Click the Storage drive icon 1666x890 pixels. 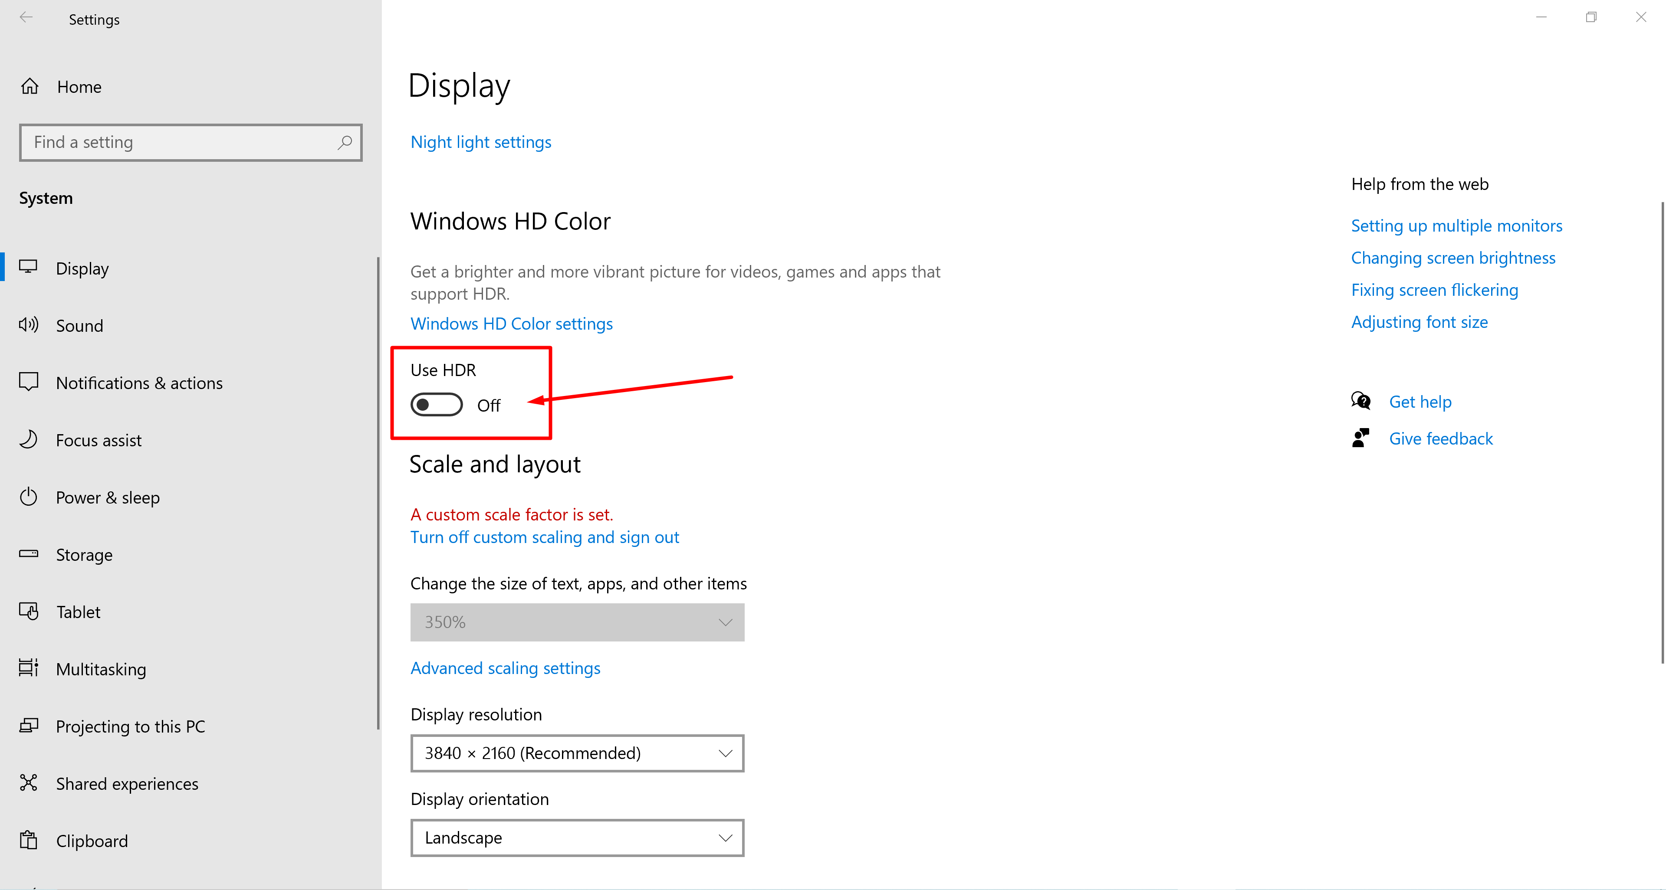(x=29, y=554)
